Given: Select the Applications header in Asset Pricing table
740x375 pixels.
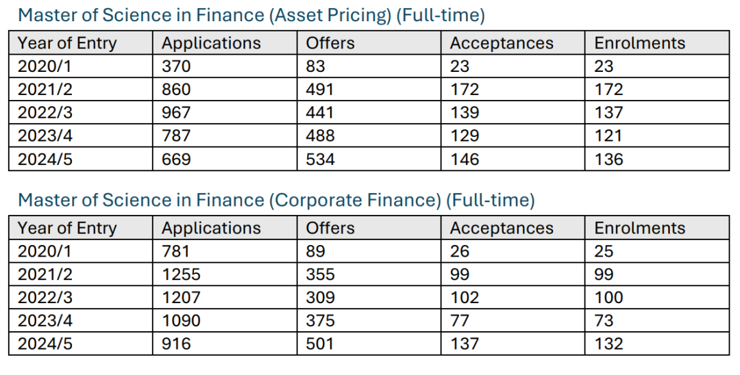Looking at the screenshot, I should pyautogui.click(x=225, y=43).
